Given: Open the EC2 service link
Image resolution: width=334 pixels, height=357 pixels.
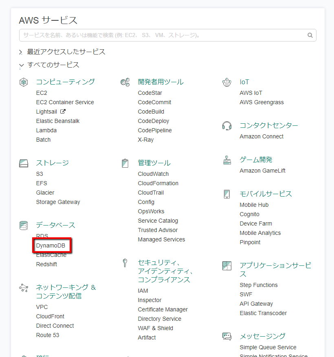Looking at the screenshot, I should [x=42, y=93].
